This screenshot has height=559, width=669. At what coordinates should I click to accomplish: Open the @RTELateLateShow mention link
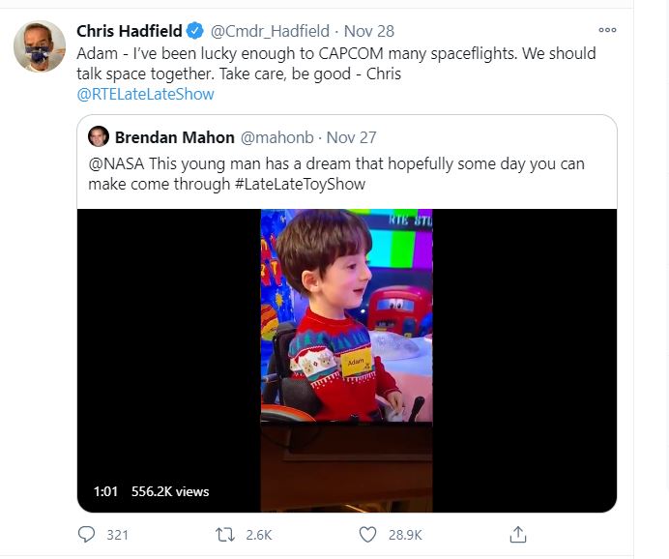pyautogui.click(x=145, y=94)
